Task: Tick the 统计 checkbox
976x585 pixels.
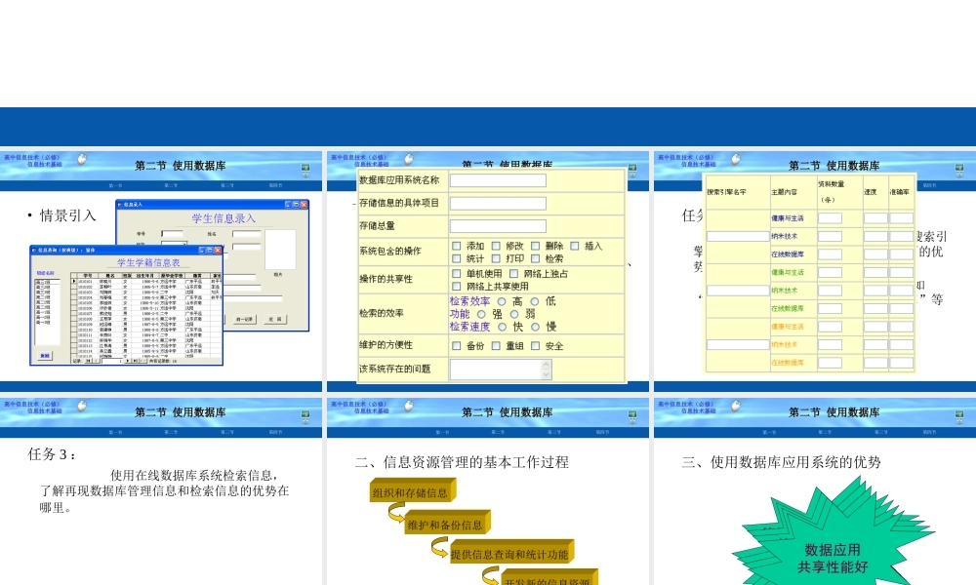Action: point(456,258)
